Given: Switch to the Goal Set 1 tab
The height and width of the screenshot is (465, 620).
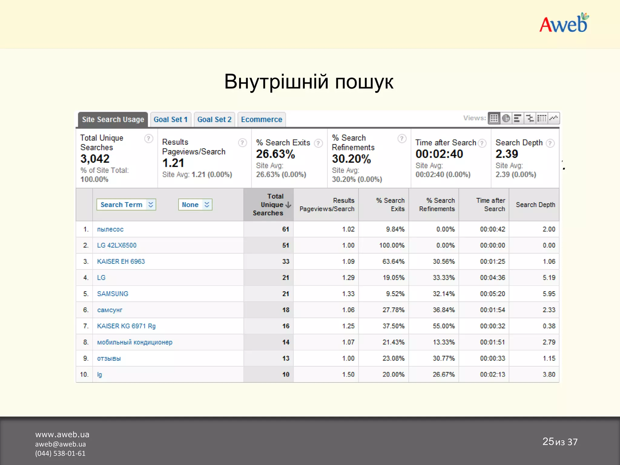Looking at the screenshot, I should point(171,120).
